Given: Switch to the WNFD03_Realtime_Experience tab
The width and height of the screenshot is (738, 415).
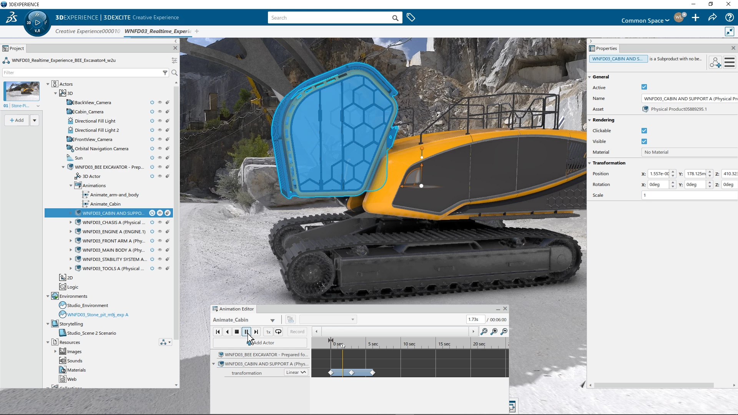Looking at the screenshot, I should [158, 31].
